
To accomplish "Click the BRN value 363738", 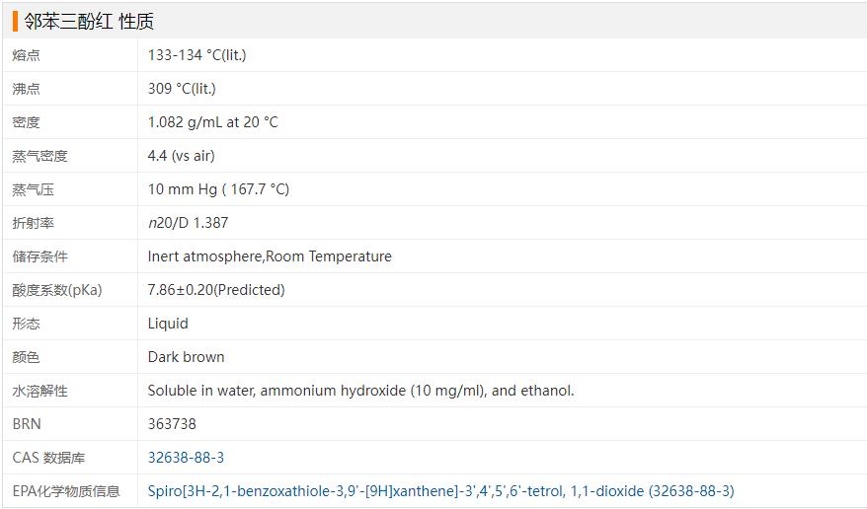I will tap(172, 424).
